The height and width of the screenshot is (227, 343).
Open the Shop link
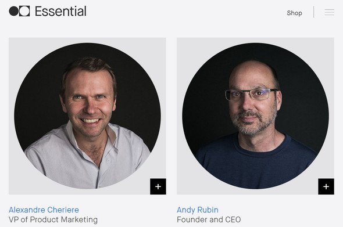tap(294, 13)
